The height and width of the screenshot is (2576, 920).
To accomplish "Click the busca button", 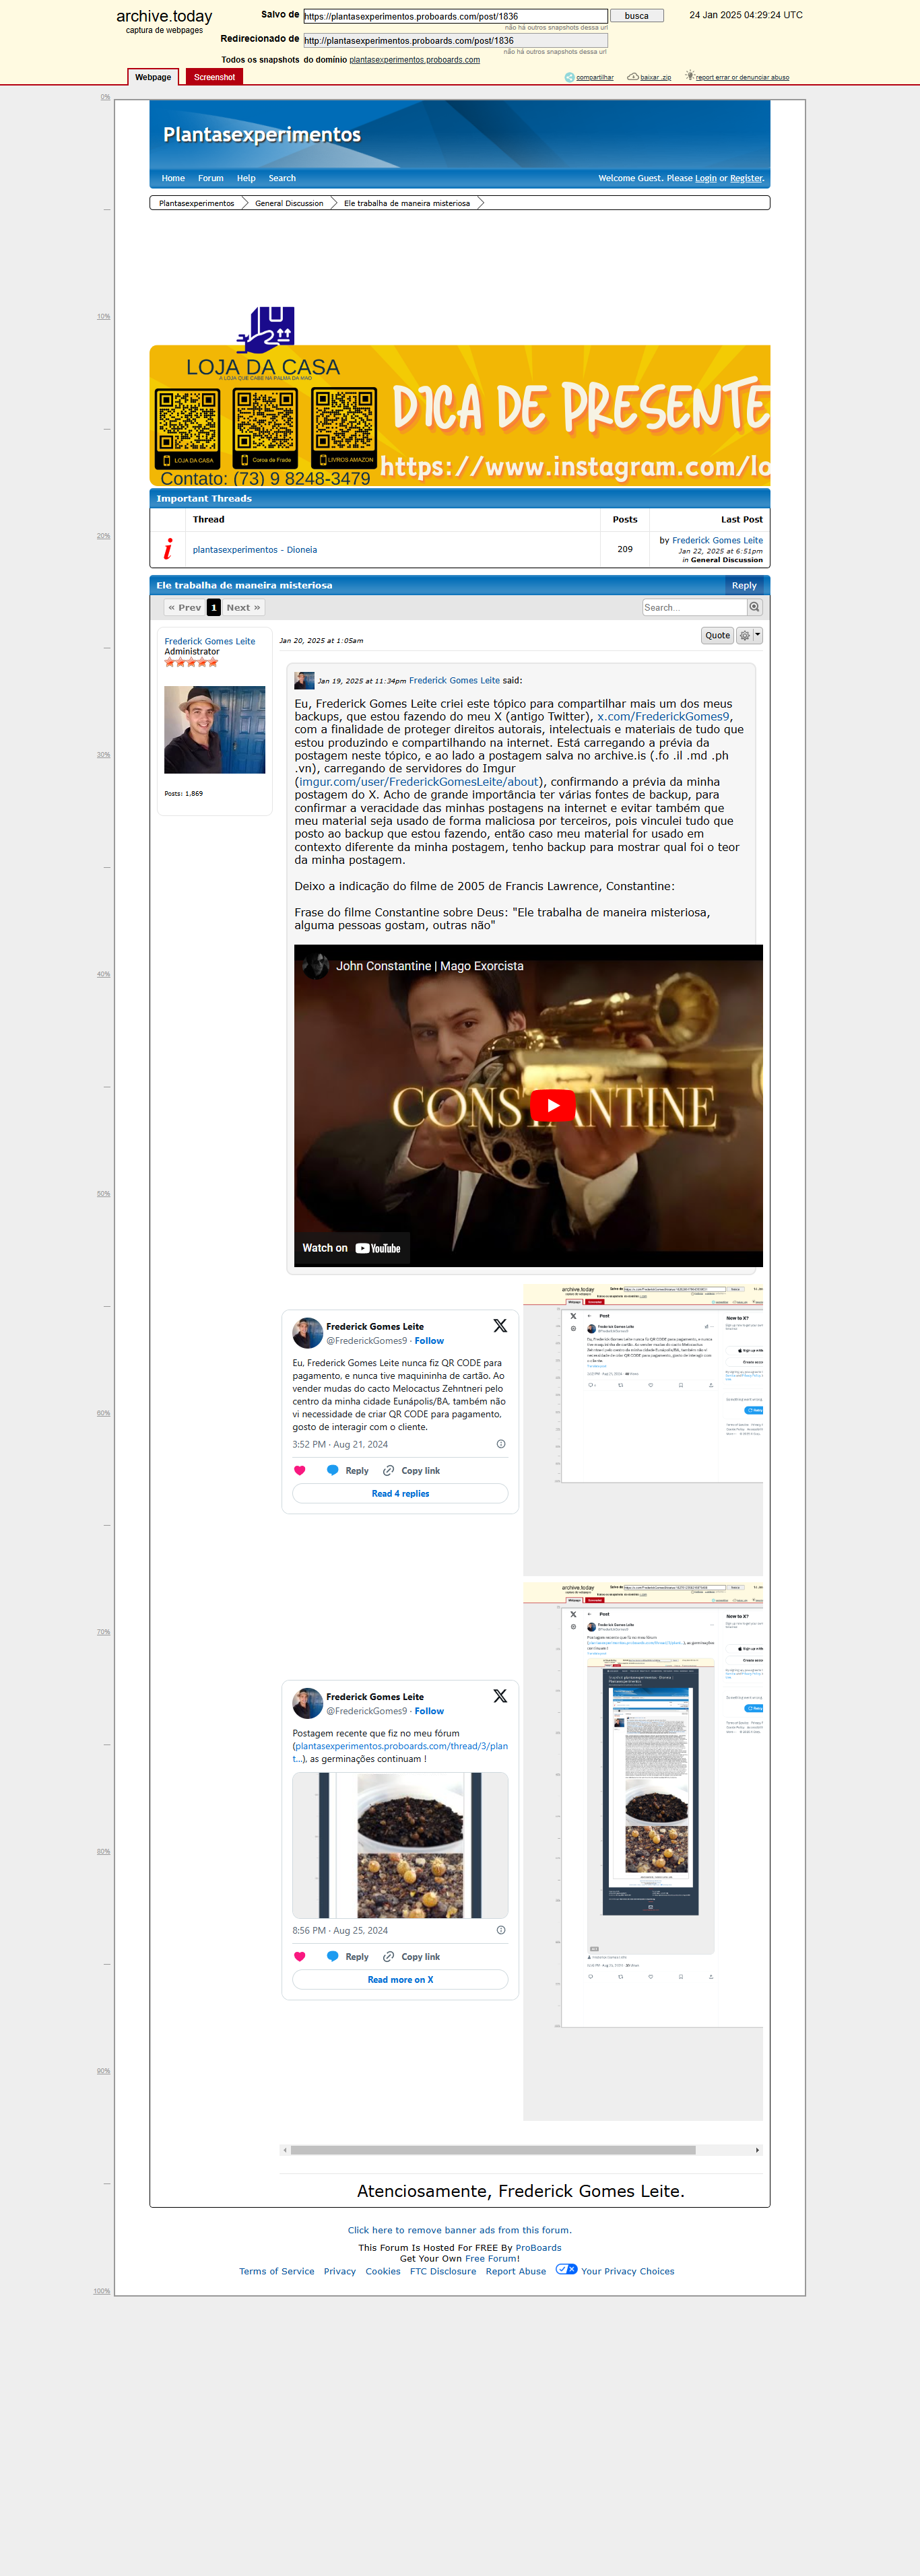I will [637, 16].
